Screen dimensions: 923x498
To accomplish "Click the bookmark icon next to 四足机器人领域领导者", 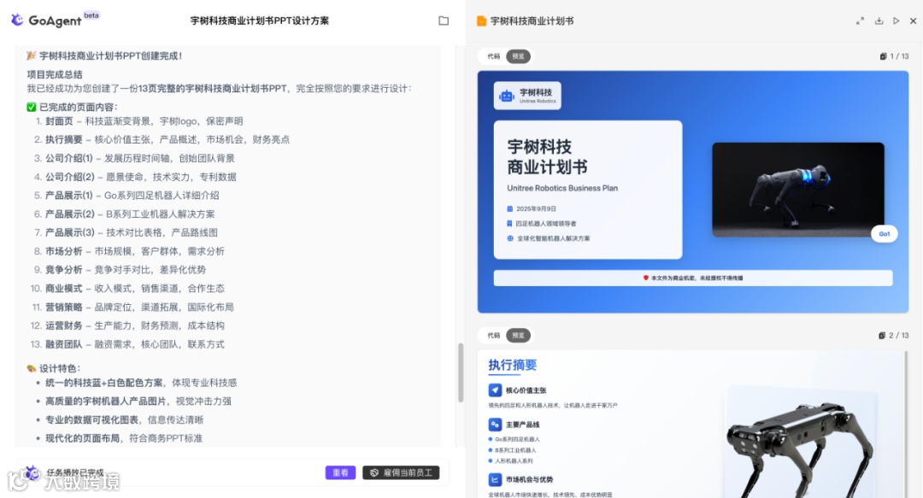I will pos(509,224).
